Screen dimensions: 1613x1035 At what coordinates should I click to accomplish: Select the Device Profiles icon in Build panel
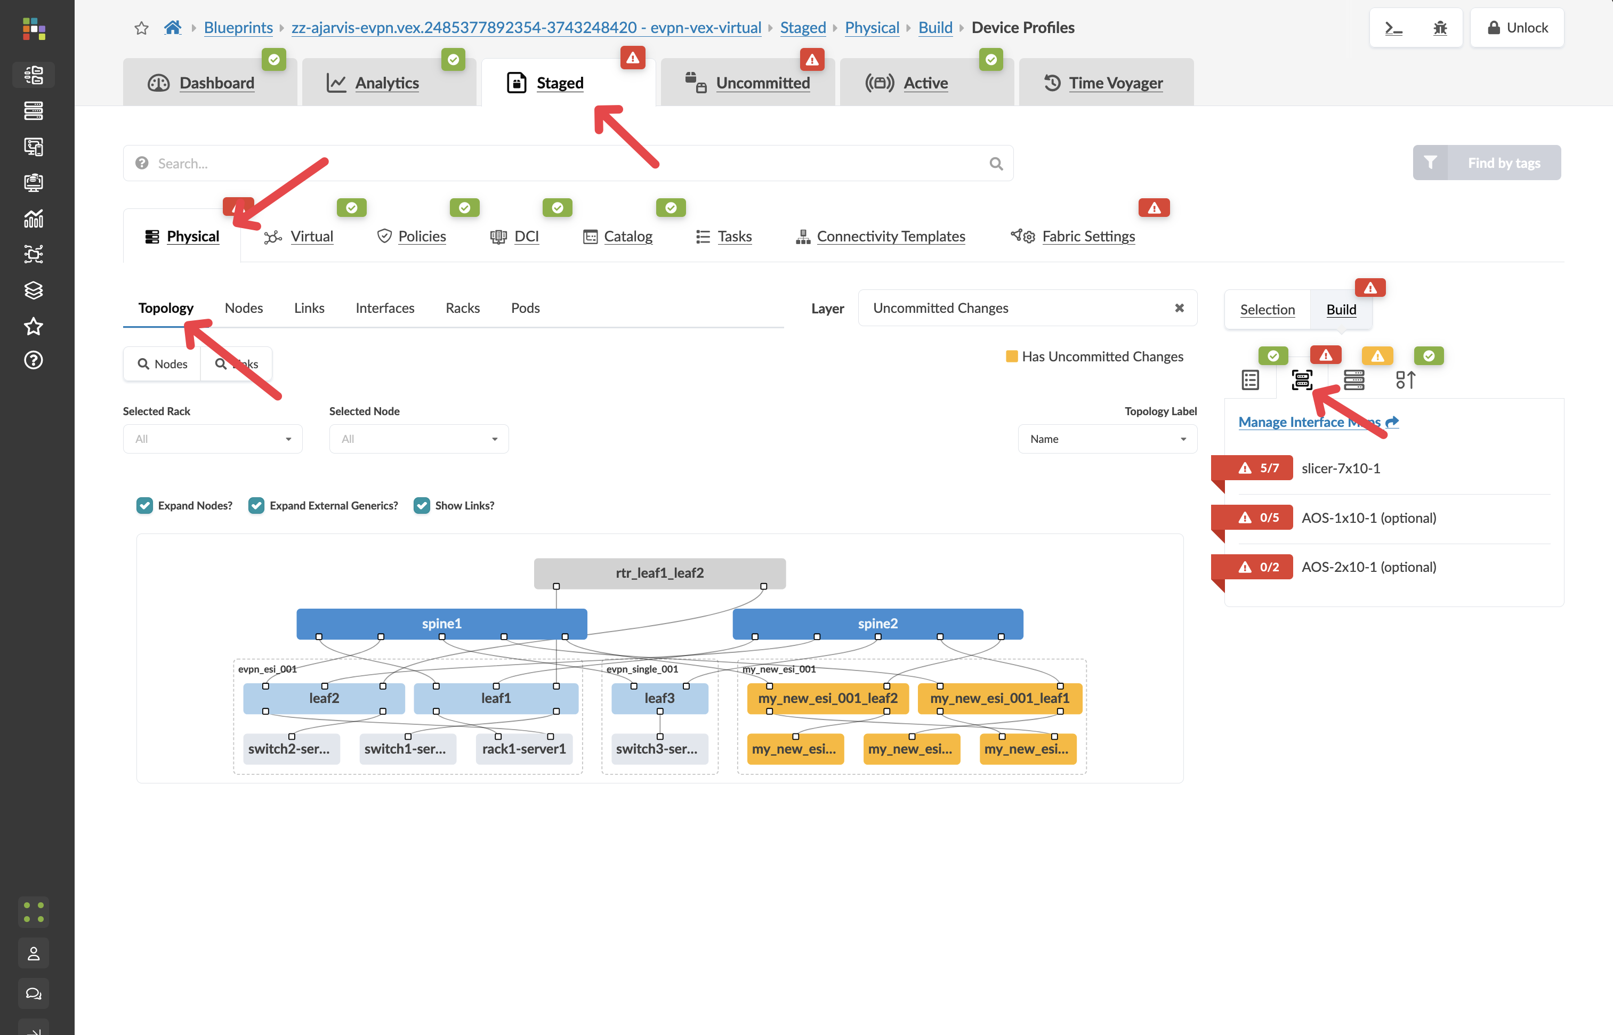(1355, 379)
